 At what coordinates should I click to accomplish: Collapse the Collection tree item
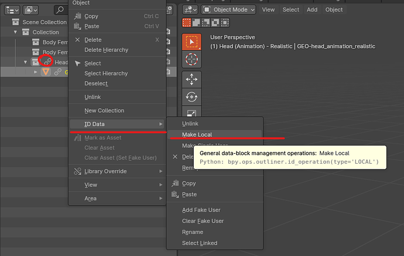pyautogui.click(x=15, y=32)
